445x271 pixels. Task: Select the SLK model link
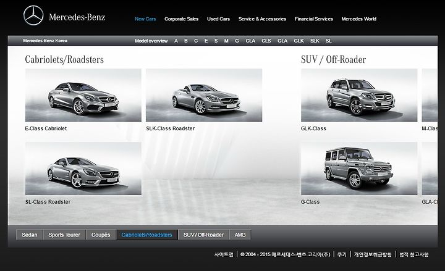point(315,41)
